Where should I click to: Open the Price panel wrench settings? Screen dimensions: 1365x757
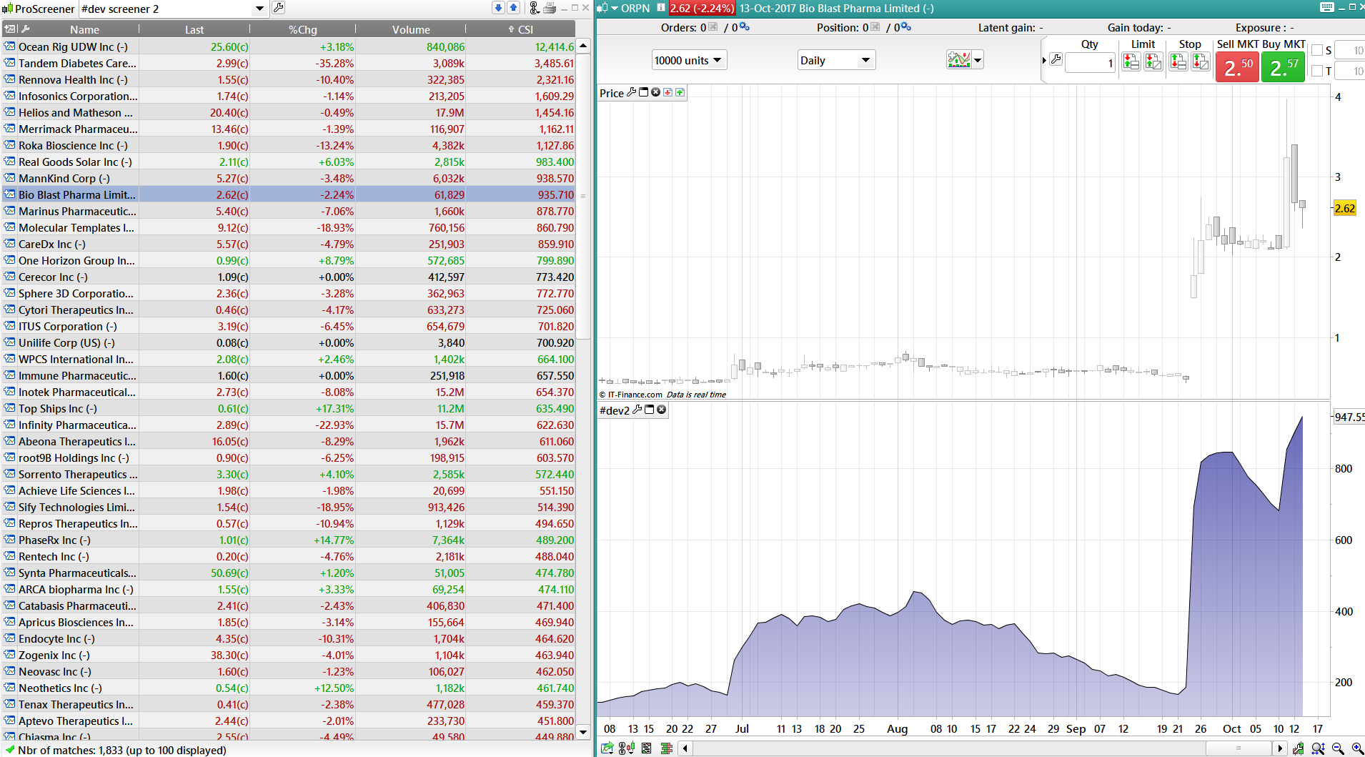631,92
